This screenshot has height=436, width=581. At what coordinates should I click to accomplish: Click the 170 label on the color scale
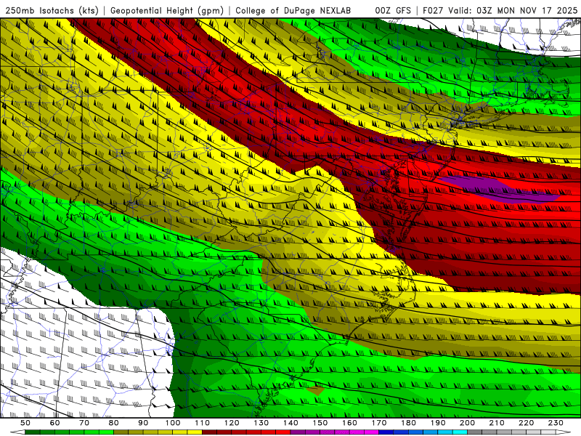click(x=378, y=423)
